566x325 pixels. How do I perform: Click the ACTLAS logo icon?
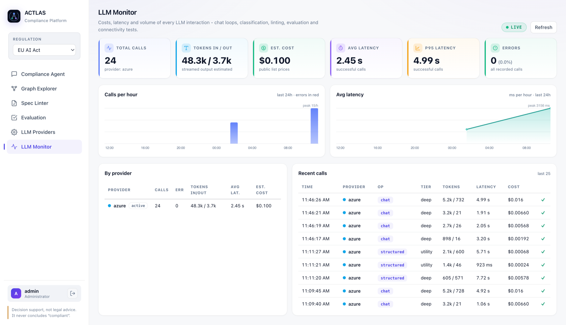[x=14, y=16]
